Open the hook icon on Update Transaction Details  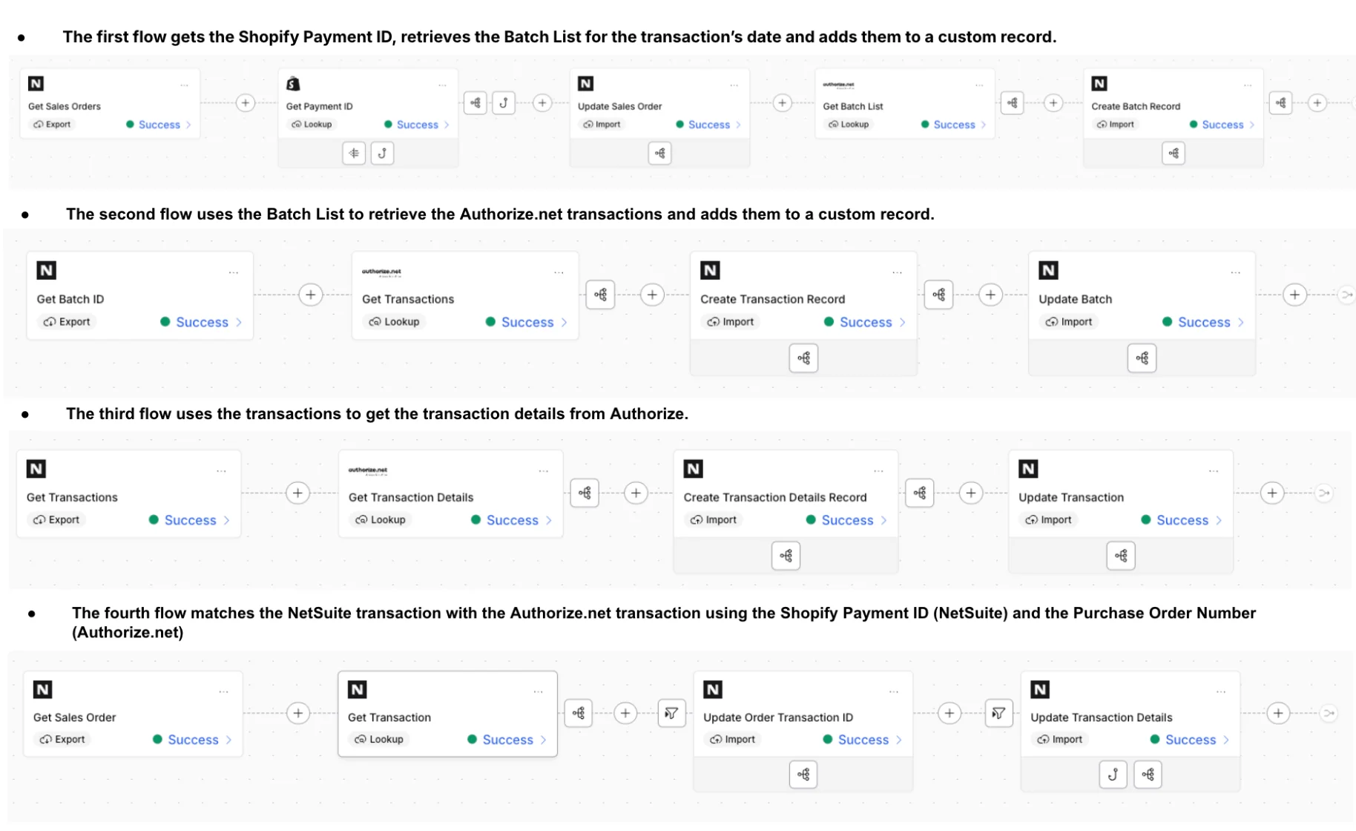click(x=1113, y=774)
